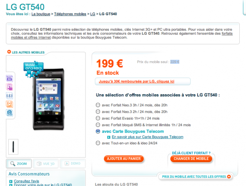Select Tout-en-un ideo 24/24 radio option
This screenshot has height=186, width=246.
[x=98, y=143]
